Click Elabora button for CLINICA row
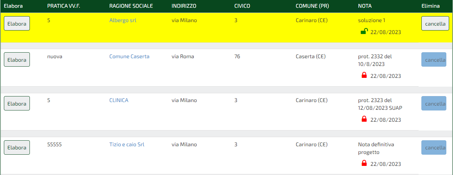 (x=17, y=103)
